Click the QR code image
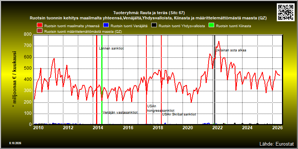Image resolution: width=298 pixels, height=149 pixels. click(286, 12)
